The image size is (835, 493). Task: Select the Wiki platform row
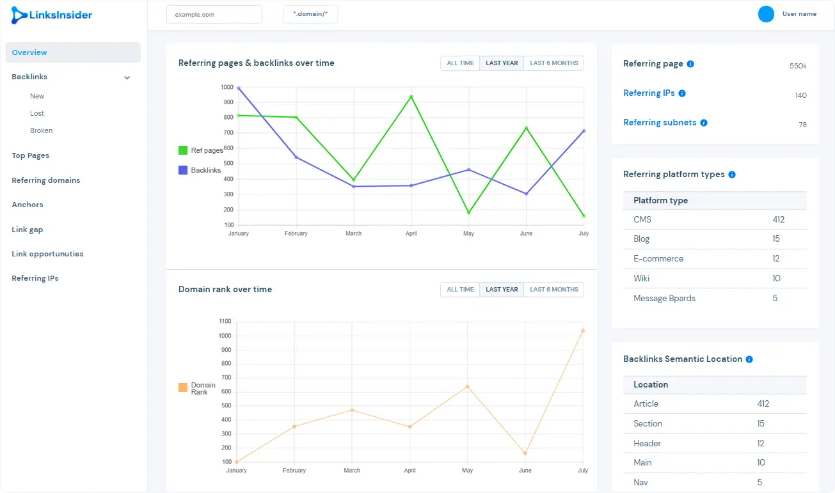click(715, 278)
